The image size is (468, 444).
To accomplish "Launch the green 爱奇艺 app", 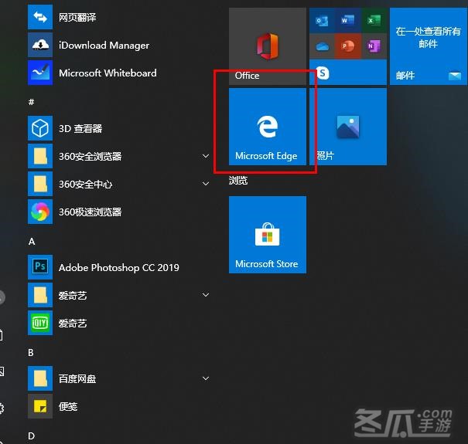I will coord(40,323).
